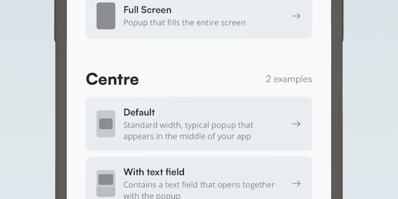
Task: Select the "With text field" title
Action: coord(154,172)
